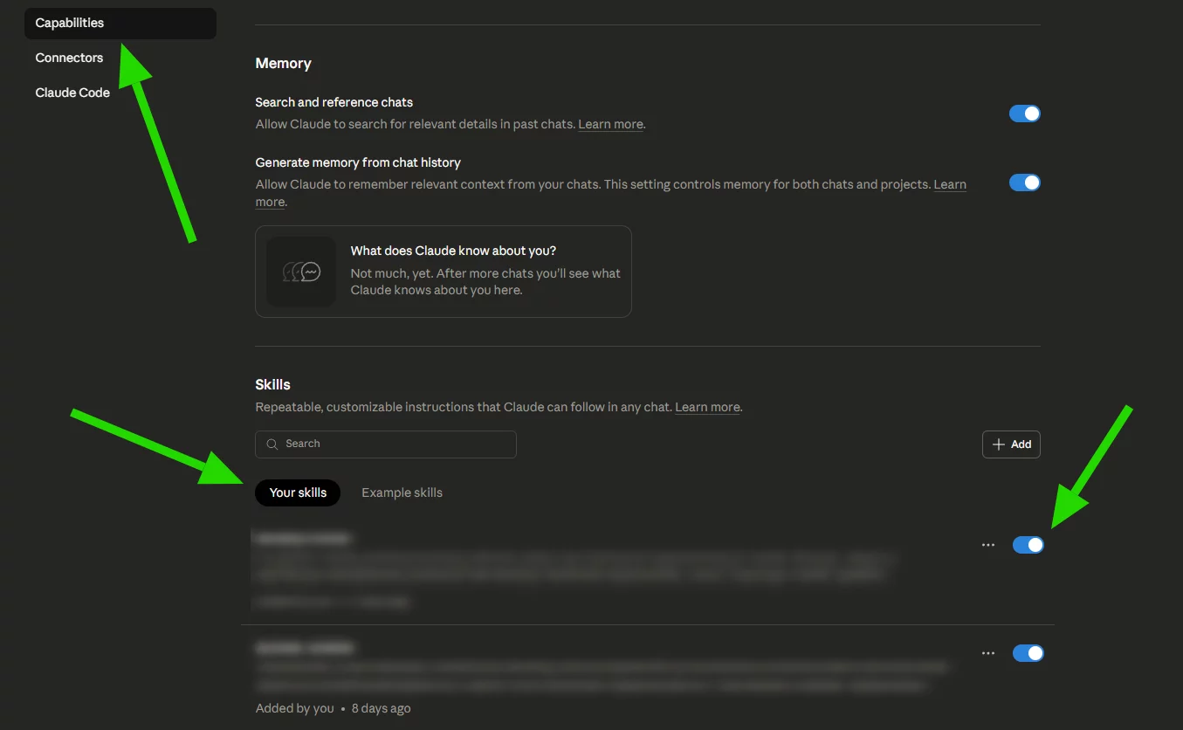Disable the skill added 8 days ago
Viewport: 1183px width, 730px height.
pyautogui.click(x=1028, y=653)
